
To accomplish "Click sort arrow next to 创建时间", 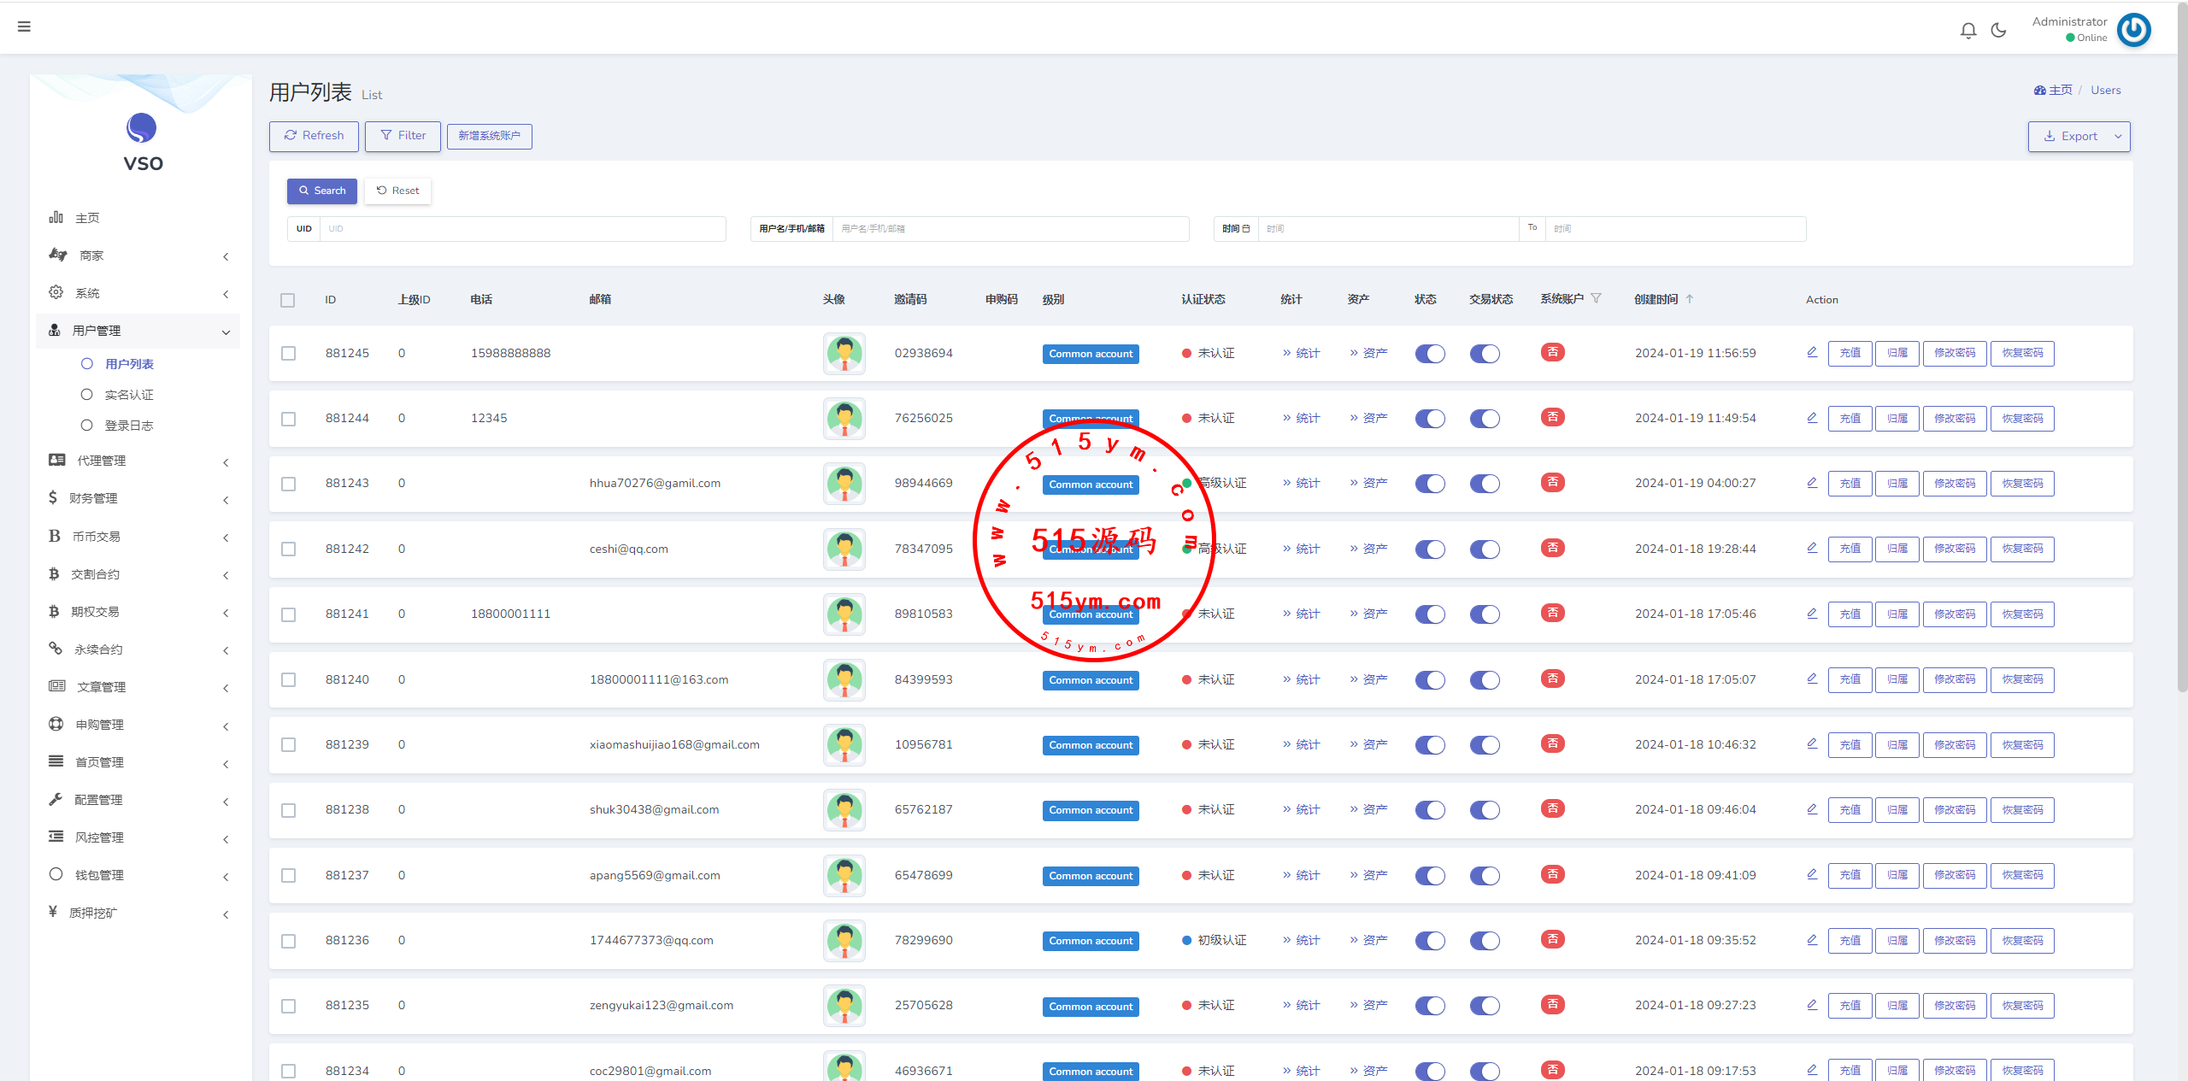I will point(1690,299).
